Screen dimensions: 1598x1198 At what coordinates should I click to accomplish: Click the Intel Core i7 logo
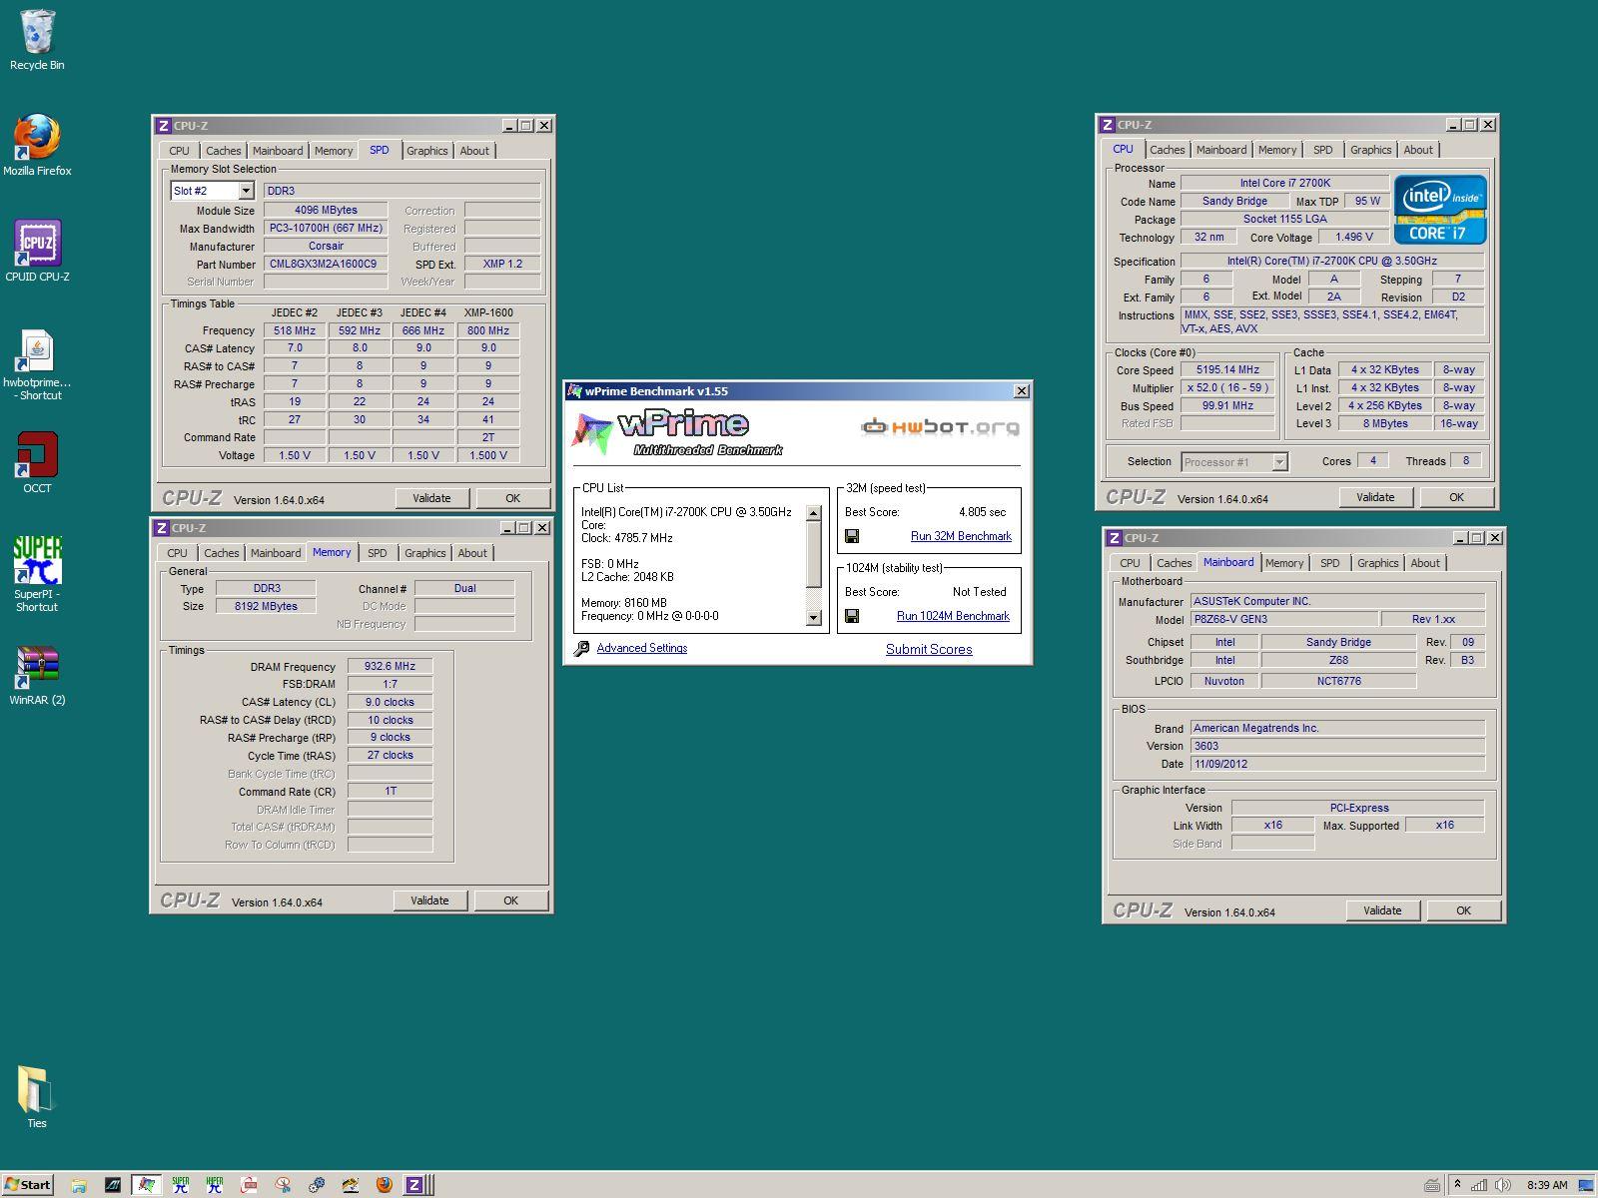click(x=1439, y=210)
